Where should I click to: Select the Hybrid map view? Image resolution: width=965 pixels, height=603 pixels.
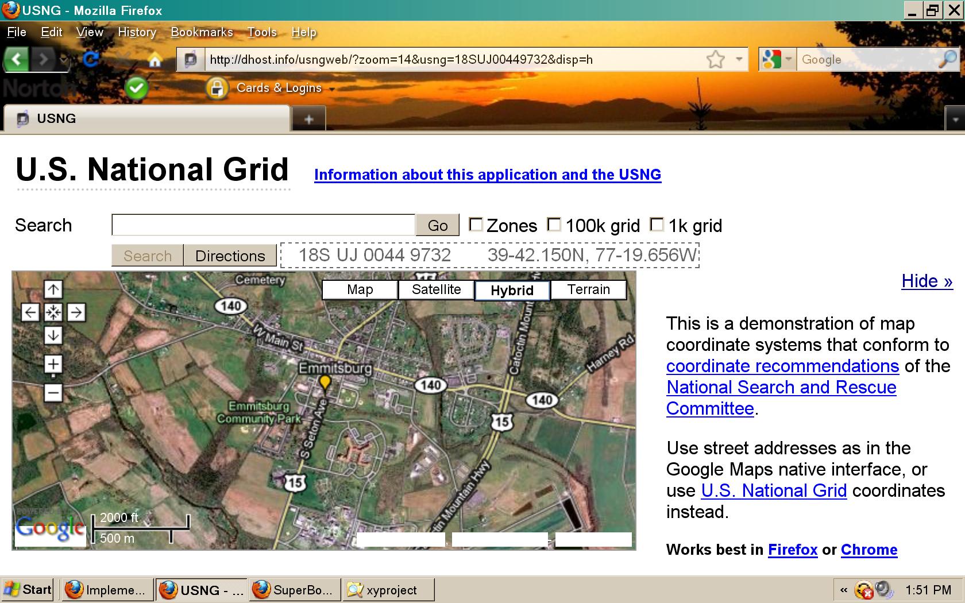pyautogui.click(x=512, y=291)
